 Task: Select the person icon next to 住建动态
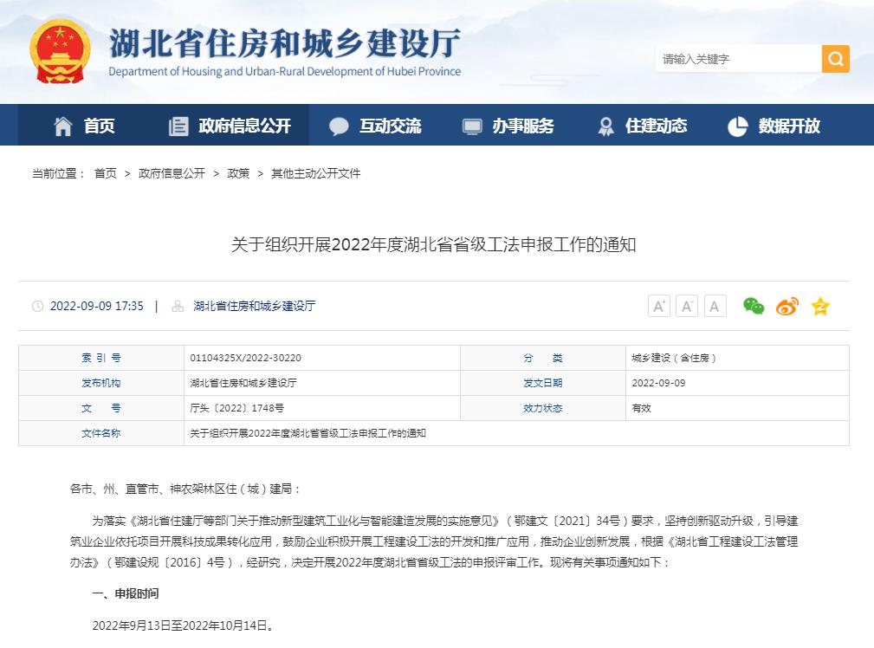(605, 125)
